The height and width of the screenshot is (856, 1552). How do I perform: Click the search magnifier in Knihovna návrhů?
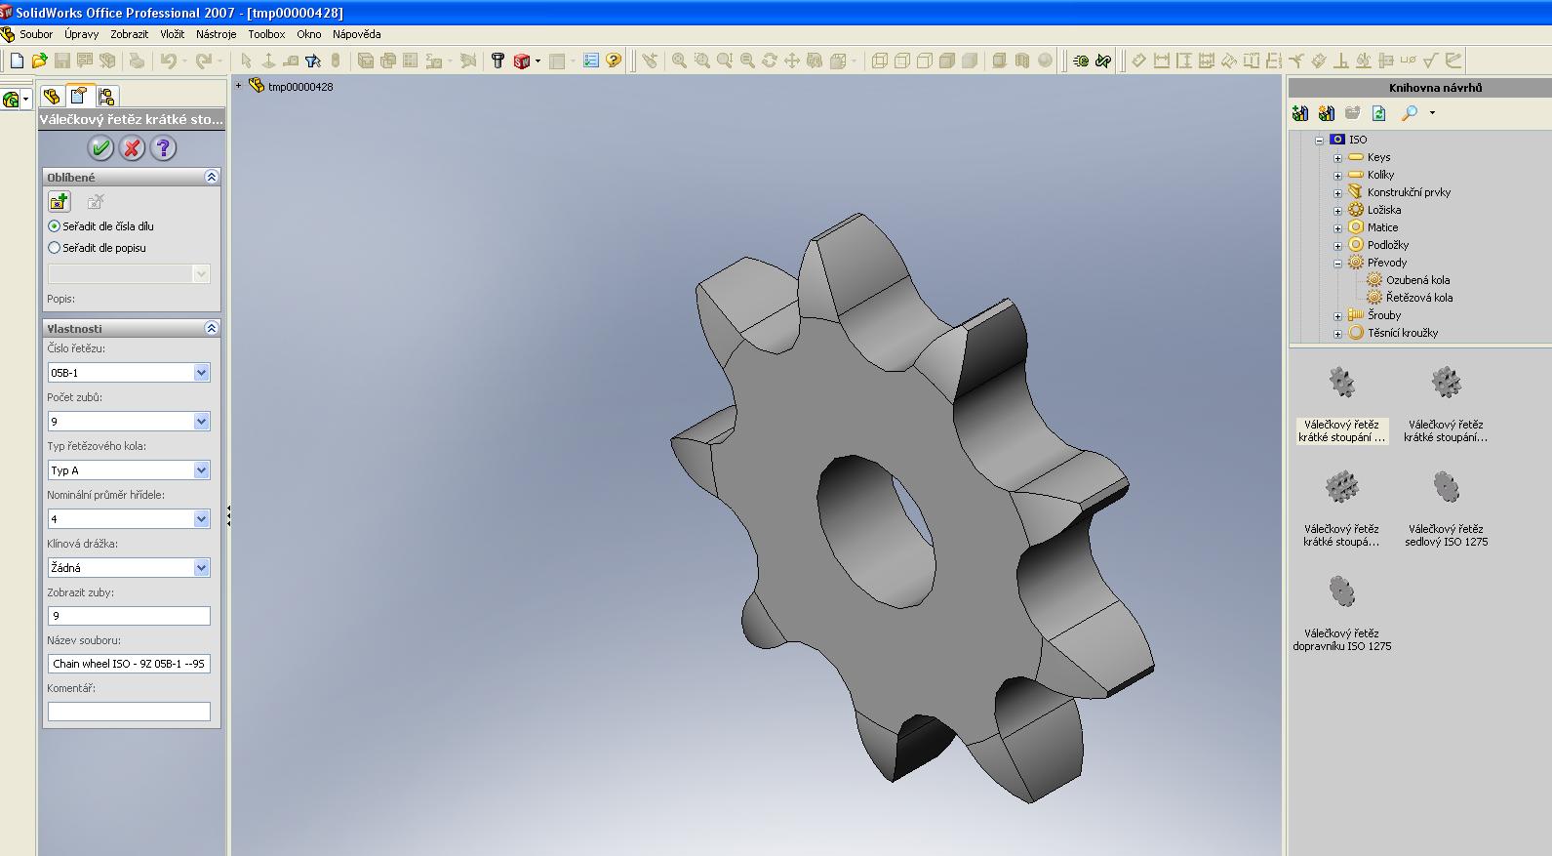pyautogui.click(x=1409, y=113)
